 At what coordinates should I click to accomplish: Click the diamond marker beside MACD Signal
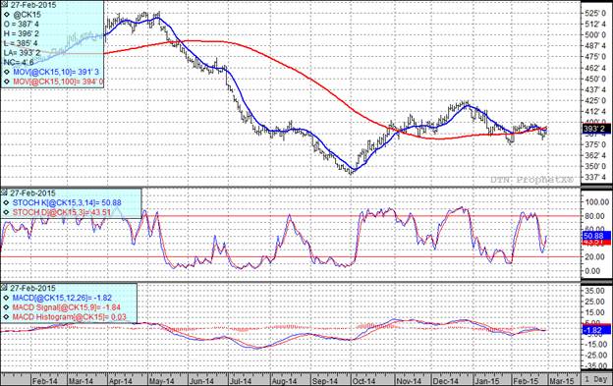tap(6, 307)
